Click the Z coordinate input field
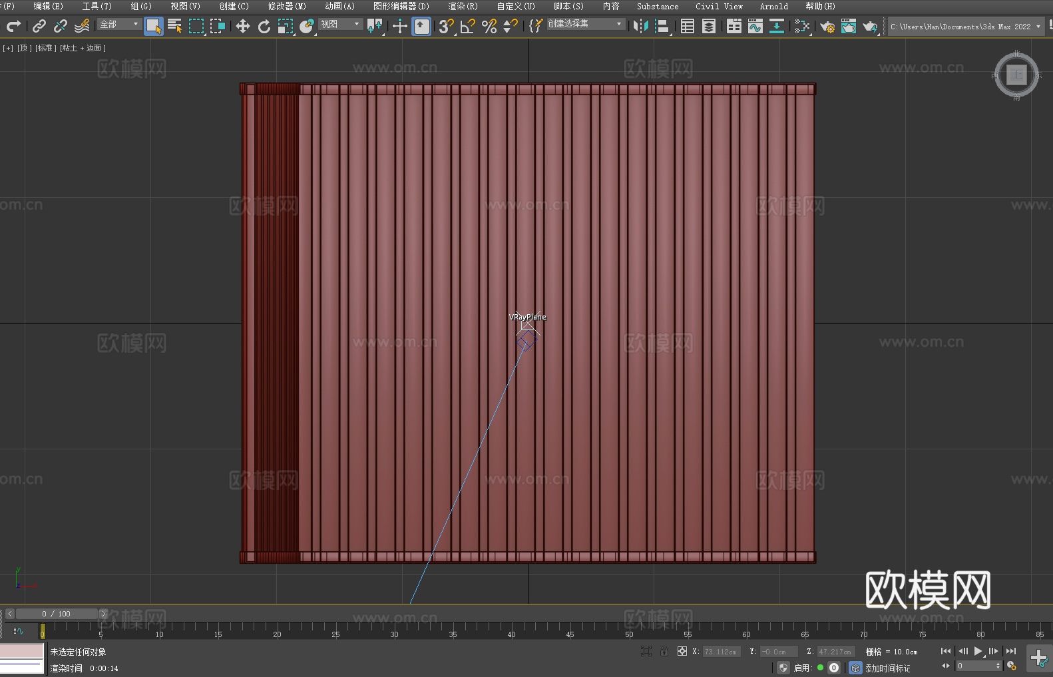Screen dimensions: 1053x677 pos(836,652)
